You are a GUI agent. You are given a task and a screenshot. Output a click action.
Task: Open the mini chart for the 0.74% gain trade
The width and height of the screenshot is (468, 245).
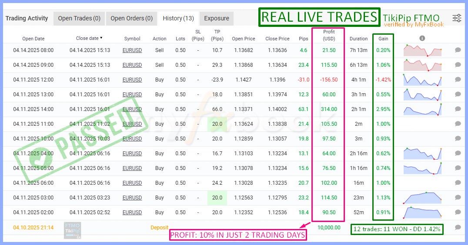[422, 168]
